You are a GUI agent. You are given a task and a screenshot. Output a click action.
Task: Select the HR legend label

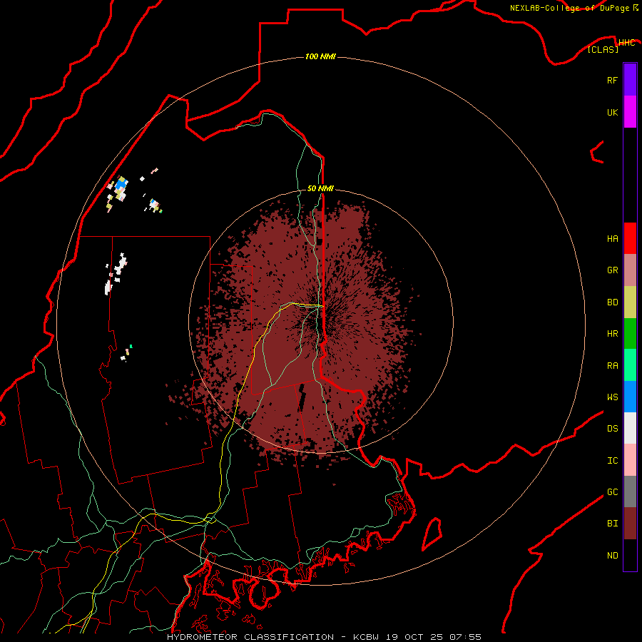coord(612,333)
